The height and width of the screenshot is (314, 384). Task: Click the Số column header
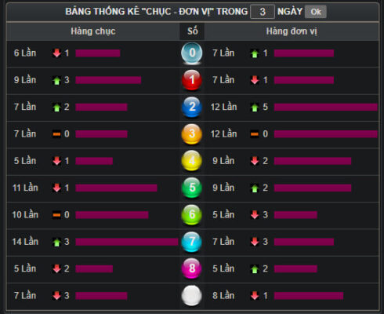pos(192,31)
